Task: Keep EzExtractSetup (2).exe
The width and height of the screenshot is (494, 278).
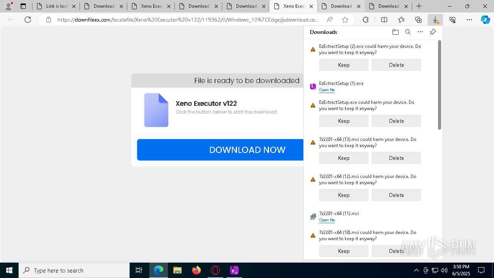Action: pos(343,65)
